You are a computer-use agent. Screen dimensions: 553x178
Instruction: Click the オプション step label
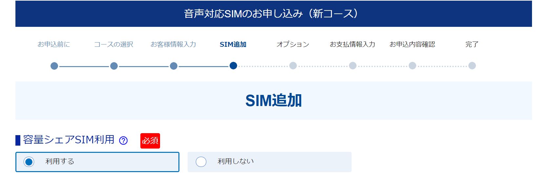click(293, 44)
